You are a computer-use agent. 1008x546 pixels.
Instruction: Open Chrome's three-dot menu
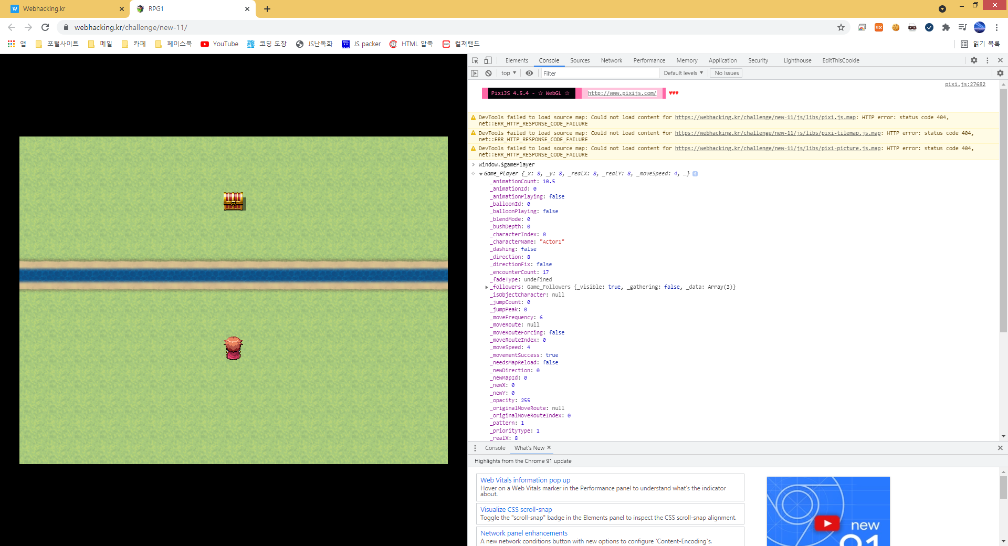click(996, 27)
